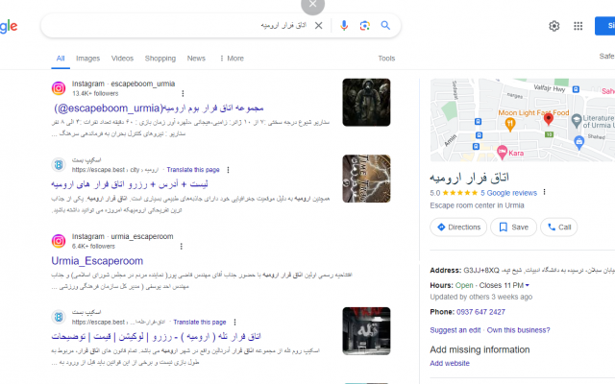615x384 pixels.
Task: Open options beside the first Translate this page
Action: click(x=228, y=170)
